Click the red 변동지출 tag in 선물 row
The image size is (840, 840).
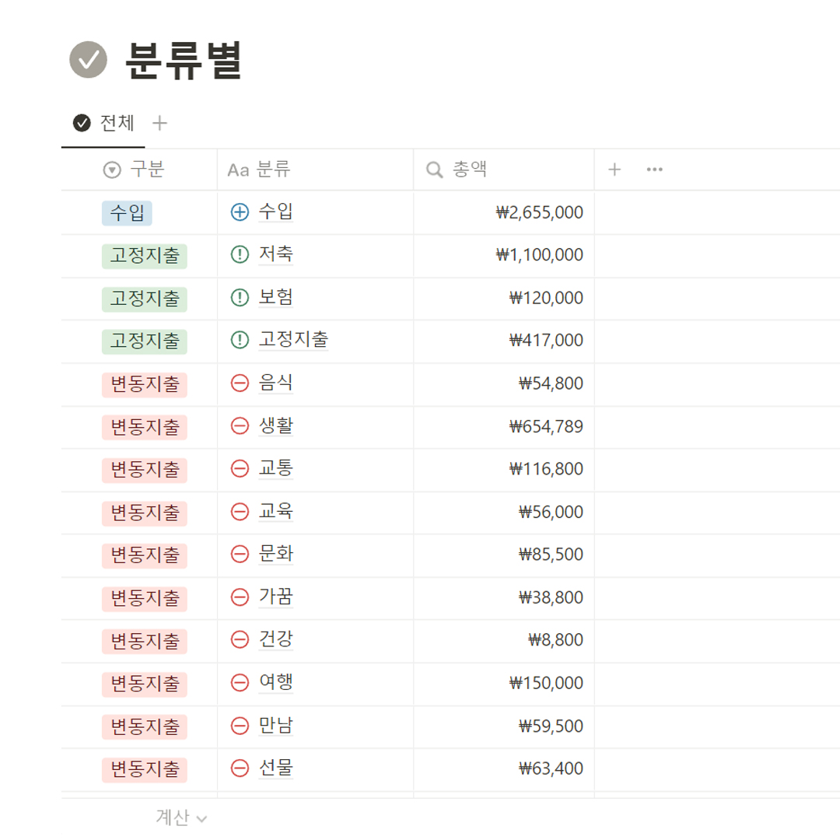[144, 769]
